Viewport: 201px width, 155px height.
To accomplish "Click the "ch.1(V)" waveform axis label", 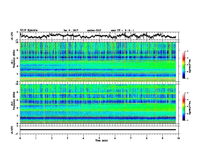I will (12, 36).
